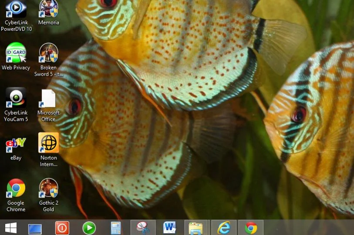Launch the Gothic 2 Gold shortcut

48,189
